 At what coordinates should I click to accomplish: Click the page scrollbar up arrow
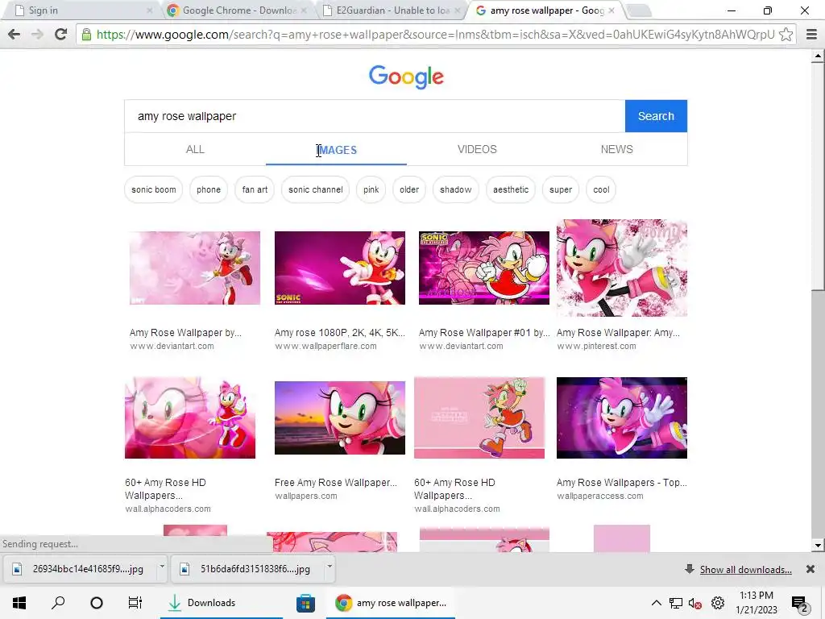coord(818,56)
